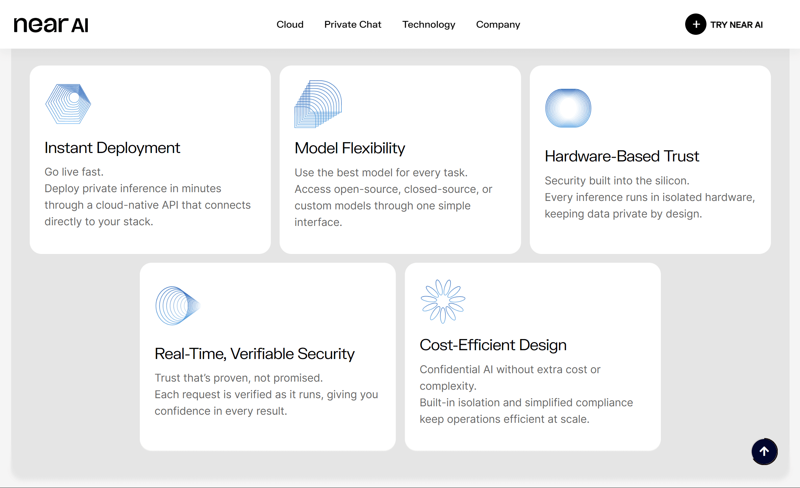Viewport: 800px width, 488px height.
Task: Select the Model Flexibility heading
Action: [350, 148]
